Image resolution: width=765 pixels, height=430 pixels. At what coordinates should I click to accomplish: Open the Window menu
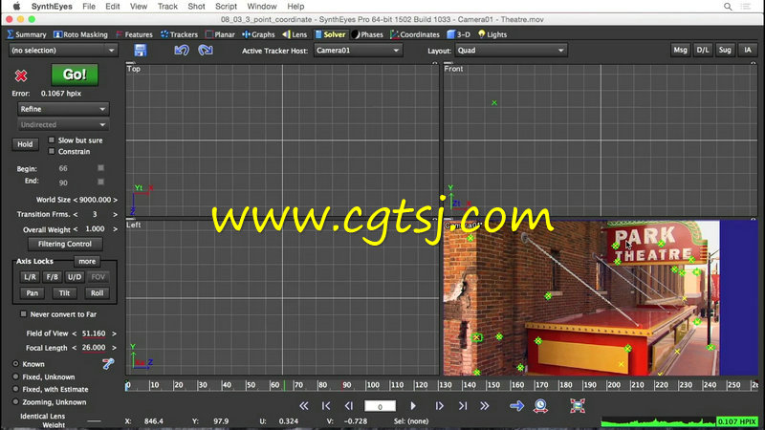tap(261, 7)
